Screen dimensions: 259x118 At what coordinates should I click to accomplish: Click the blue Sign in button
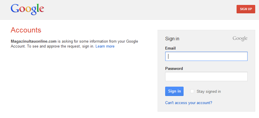click(x=174, y=91)
